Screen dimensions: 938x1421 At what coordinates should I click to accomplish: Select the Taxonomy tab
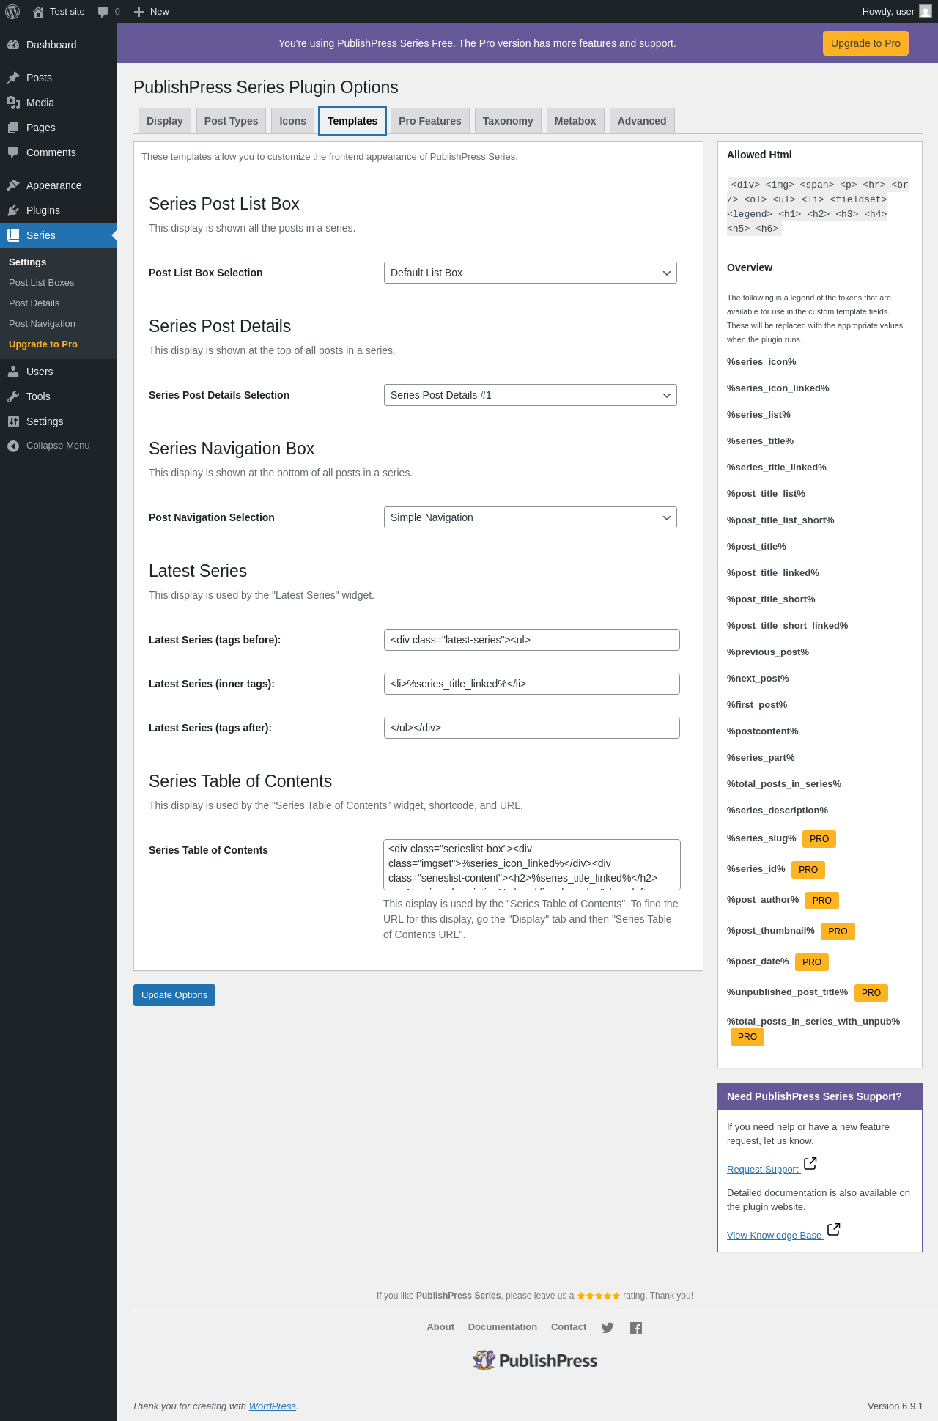(508, 121)
